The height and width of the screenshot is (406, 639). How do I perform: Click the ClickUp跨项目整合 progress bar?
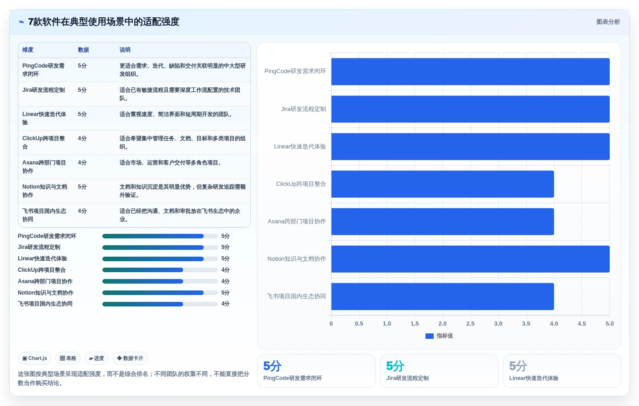pos(160,270)
